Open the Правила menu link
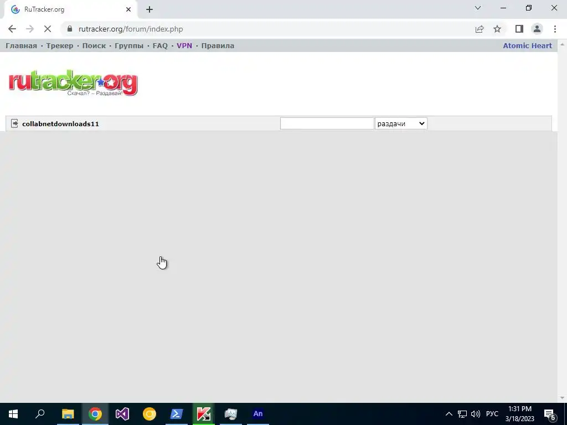This screenshot has height=425, width=567. click(218, 45)
